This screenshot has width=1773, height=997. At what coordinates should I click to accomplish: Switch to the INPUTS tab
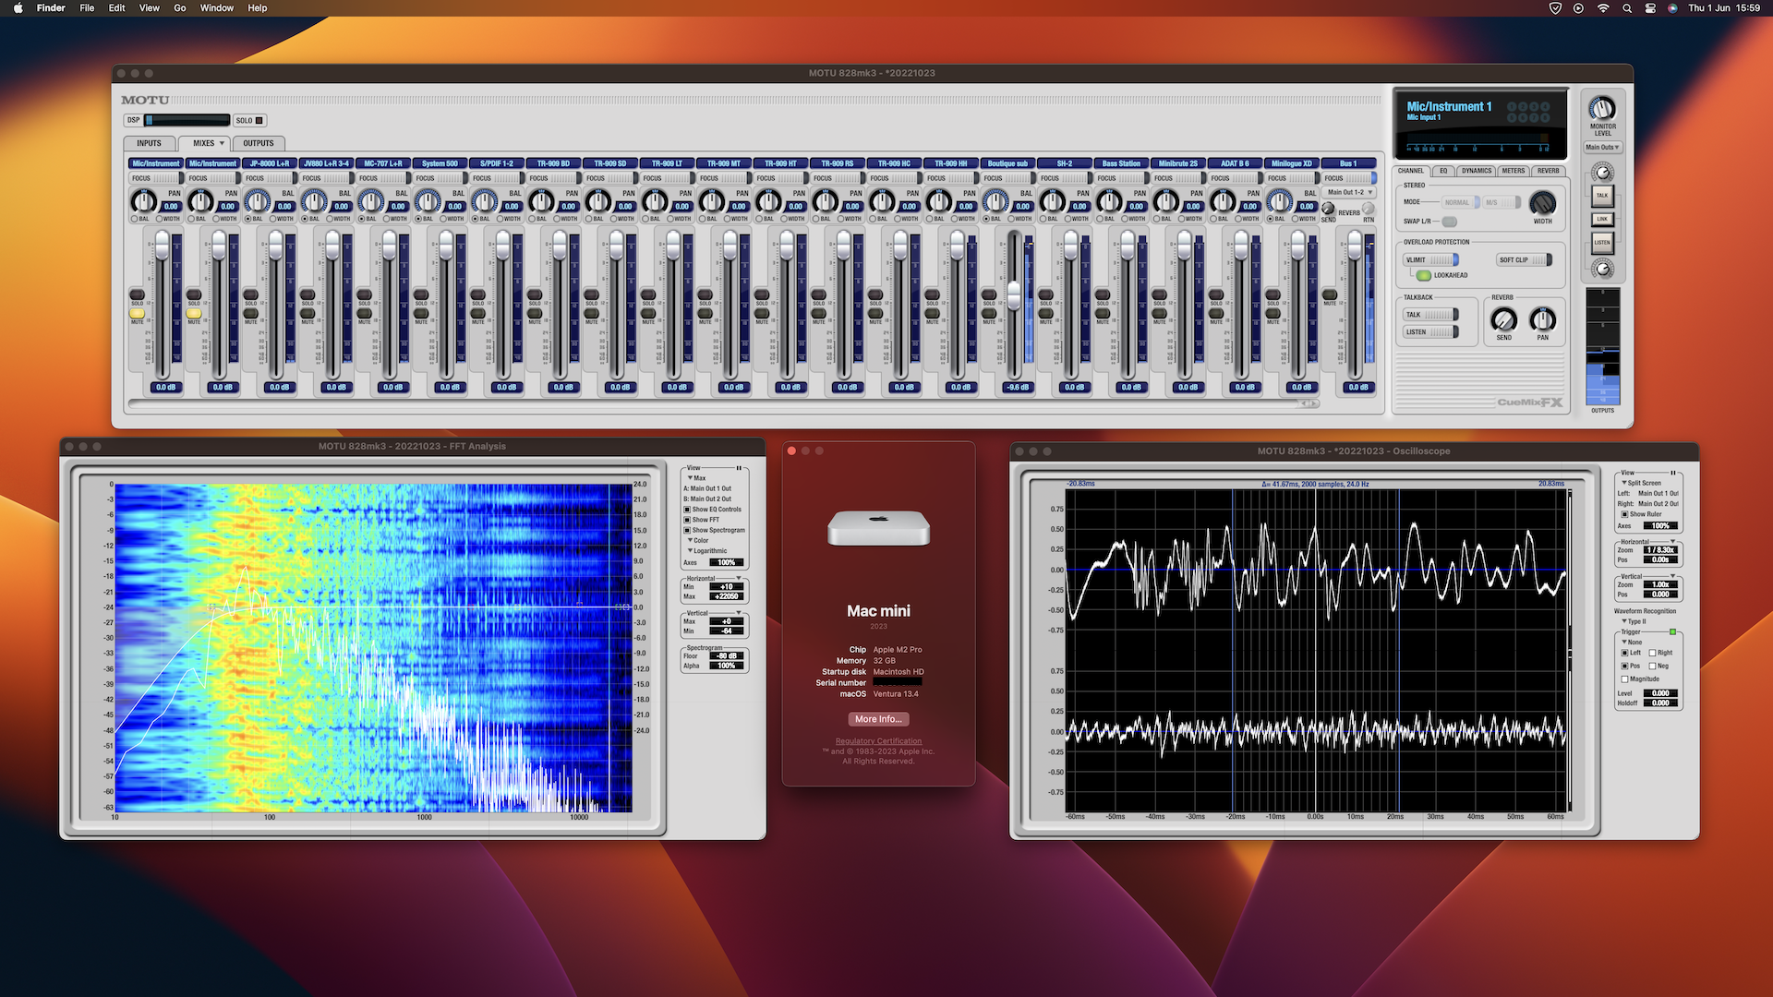[149, 143]
